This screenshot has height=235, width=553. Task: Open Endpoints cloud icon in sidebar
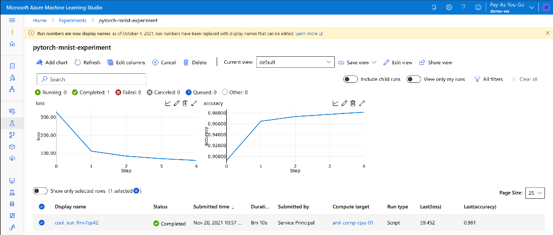(12, 158)
